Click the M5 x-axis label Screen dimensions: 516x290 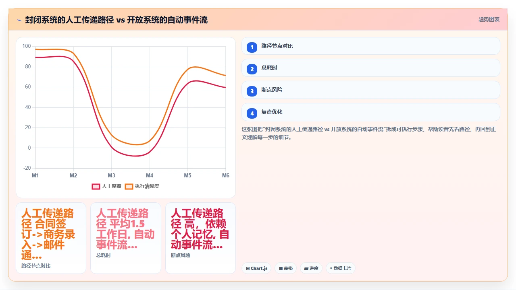click(x=187, y=175)
